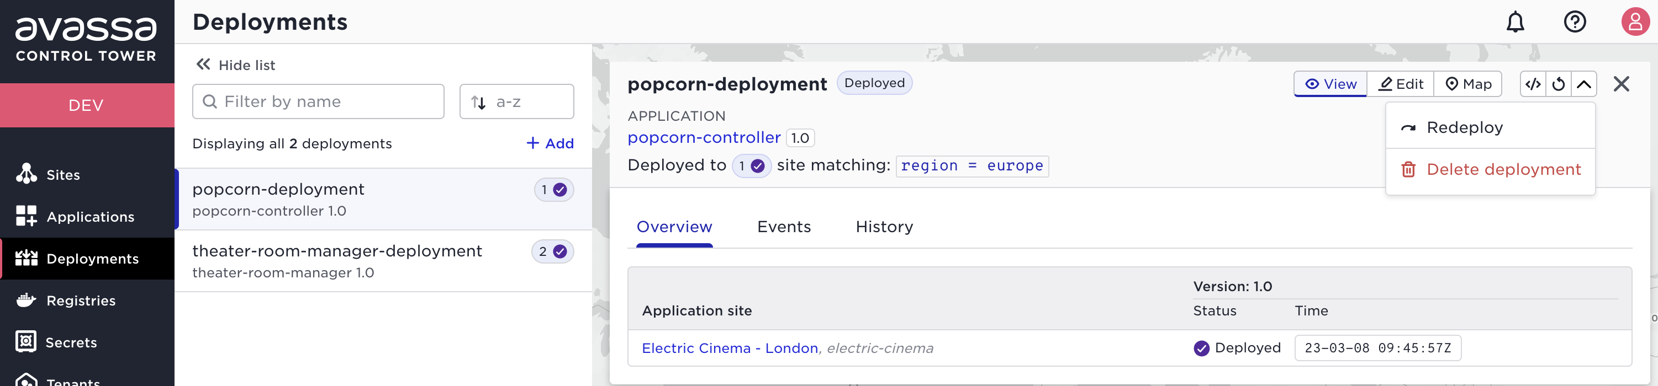
Task: Open the a-z sort dropdown
Action: 516,101
